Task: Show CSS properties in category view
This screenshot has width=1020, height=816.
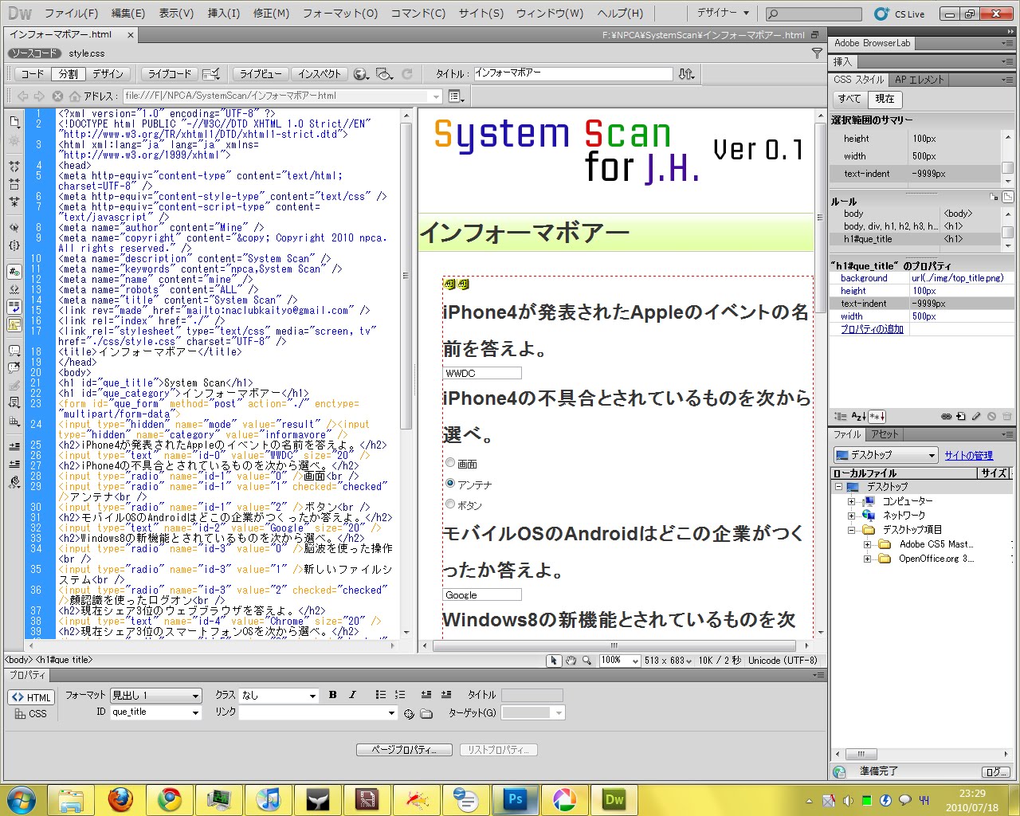Action: click(x=841, y=416)
